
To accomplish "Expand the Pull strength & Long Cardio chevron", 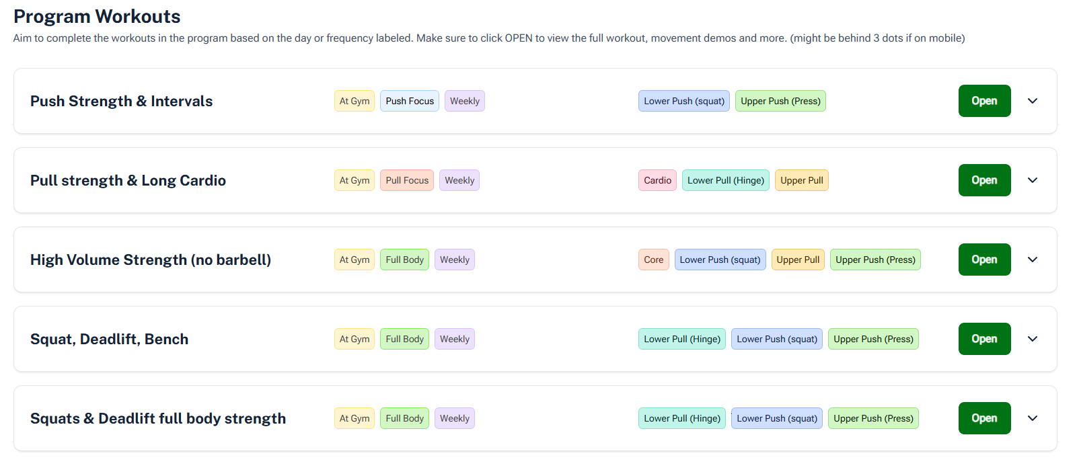I will tap(1032, 180).
